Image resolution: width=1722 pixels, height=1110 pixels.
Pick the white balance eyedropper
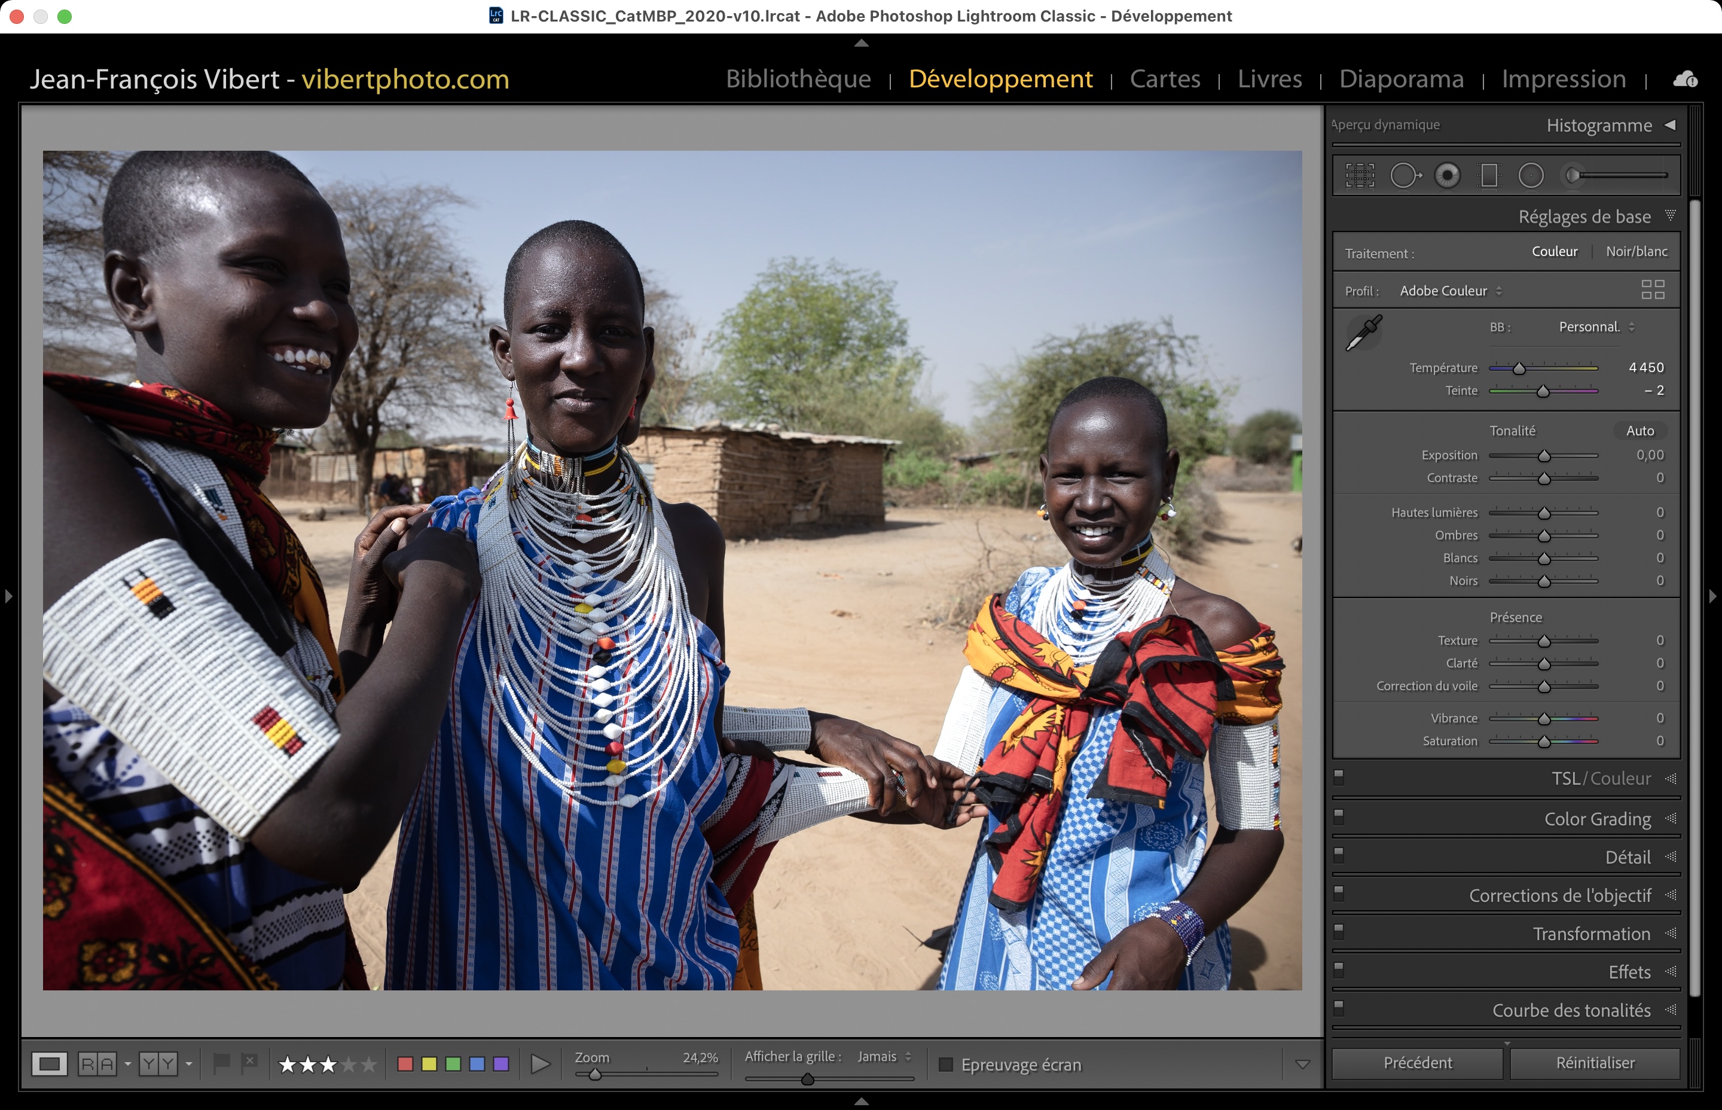click(x=1363, y=333)
